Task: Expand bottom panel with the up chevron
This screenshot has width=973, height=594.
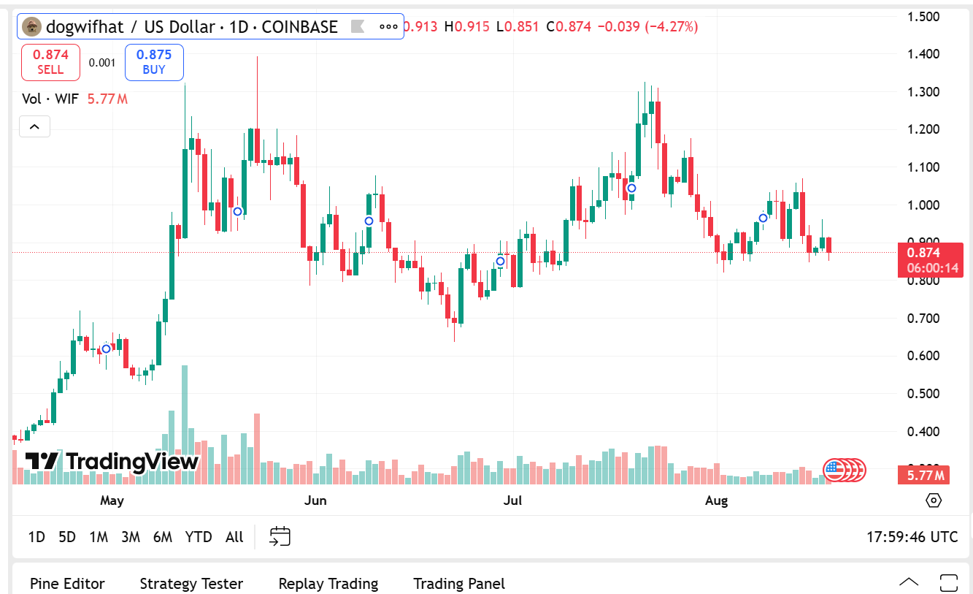Action: pyautogui.click(x=909, y=583)
